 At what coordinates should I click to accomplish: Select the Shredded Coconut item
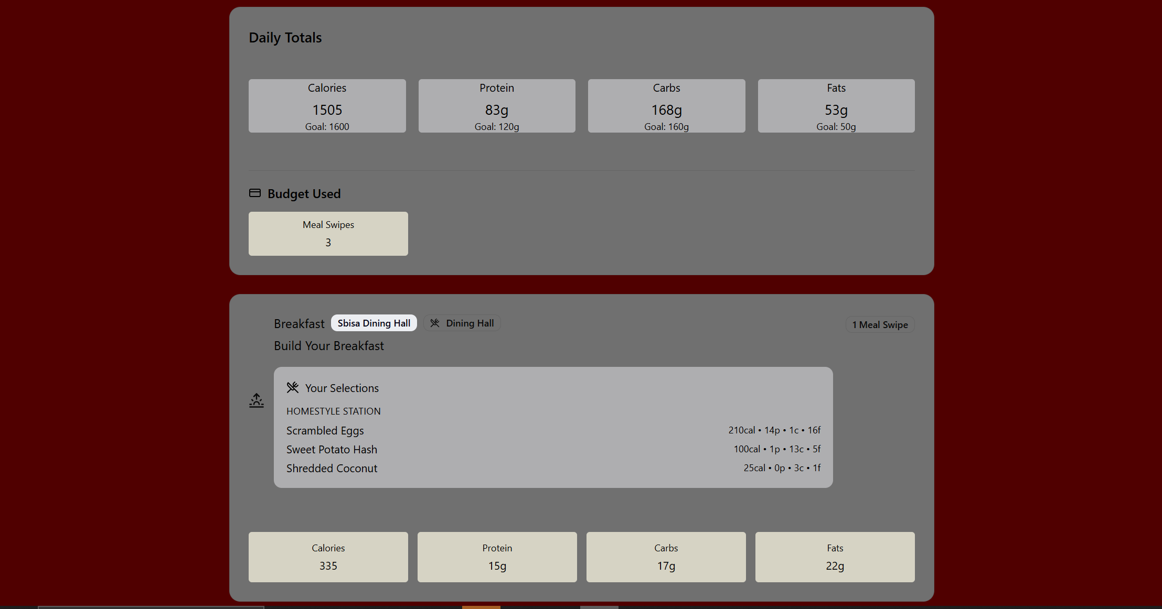pos(332,469)
